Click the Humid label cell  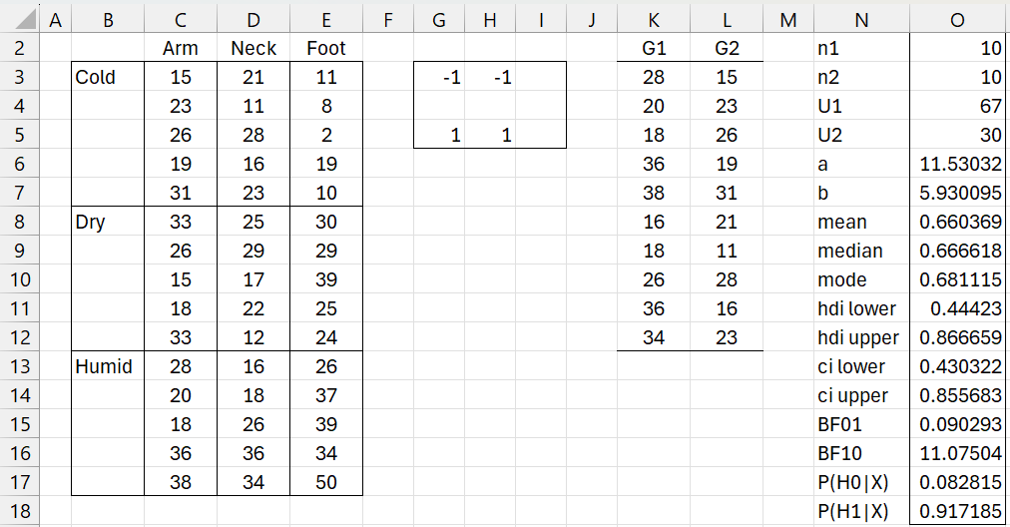point(108,366)
